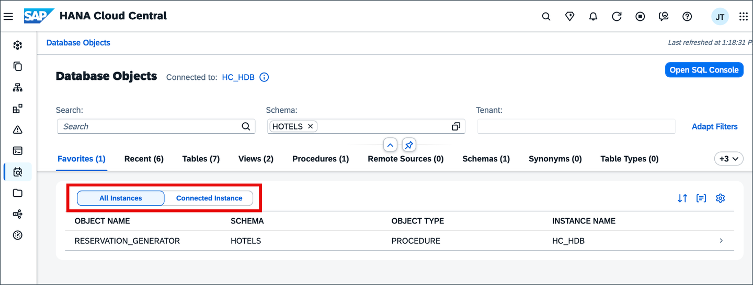
Task: Open the feedback chat icon
Action: click(x=664, y=17)
